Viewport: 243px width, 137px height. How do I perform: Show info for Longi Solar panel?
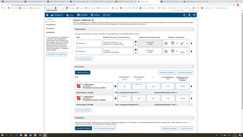(x=135, y=50)
